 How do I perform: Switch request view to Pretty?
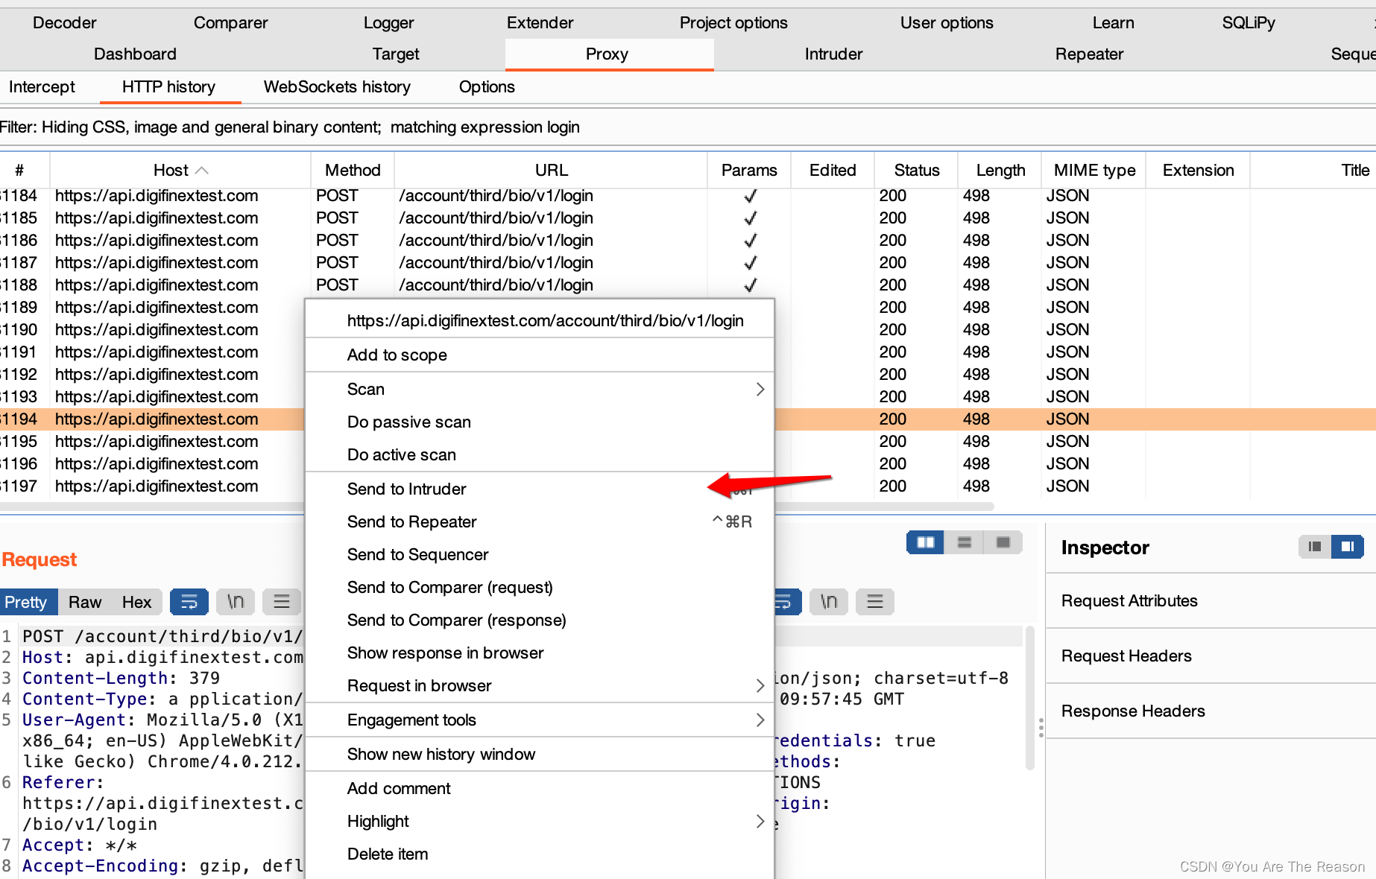pos(27,602)
